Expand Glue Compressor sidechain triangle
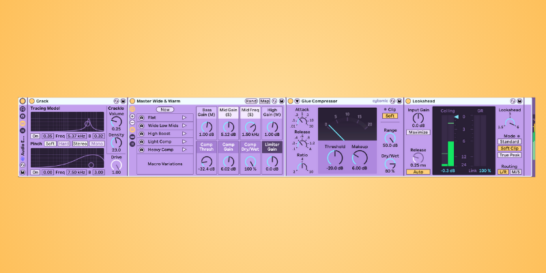The width and height of the screenshot is (546, 273). click(297, 101)
